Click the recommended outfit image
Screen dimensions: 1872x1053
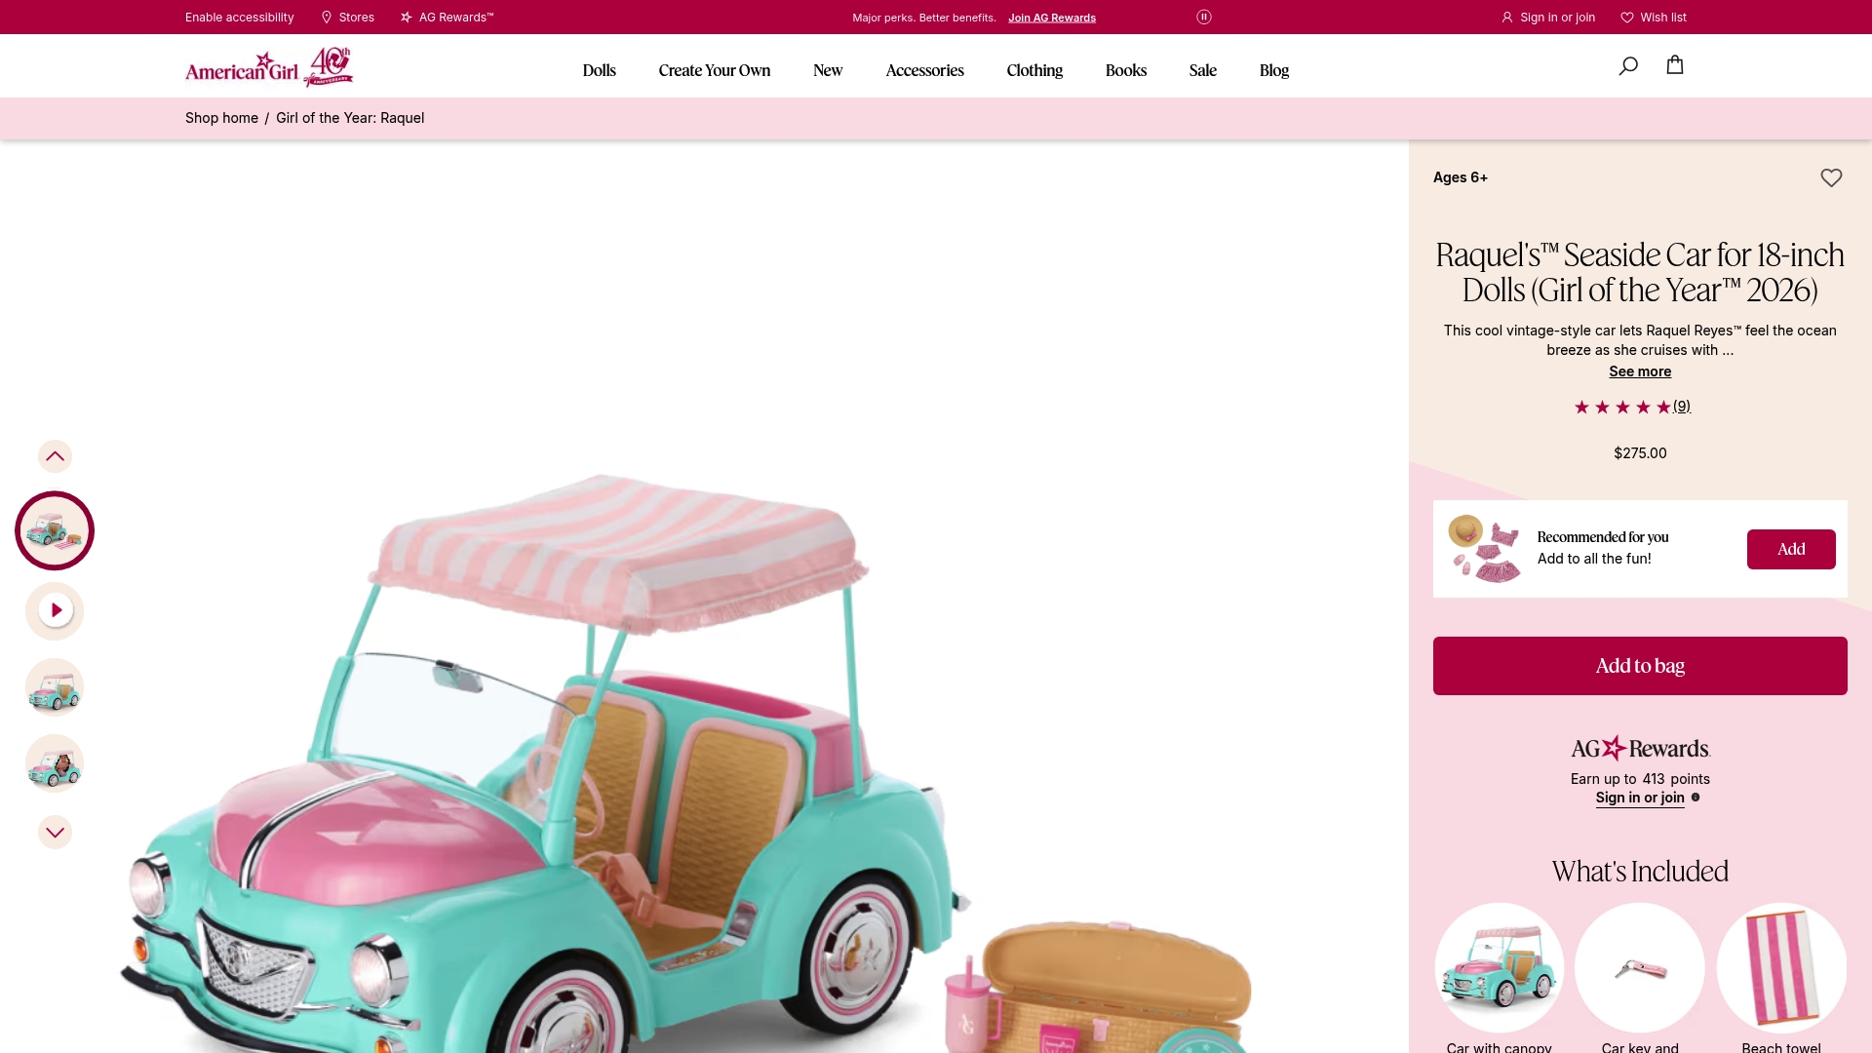point(1485,549)
